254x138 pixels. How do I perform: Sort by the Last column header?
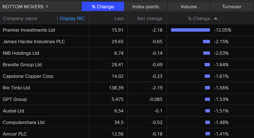click(119, 19)
